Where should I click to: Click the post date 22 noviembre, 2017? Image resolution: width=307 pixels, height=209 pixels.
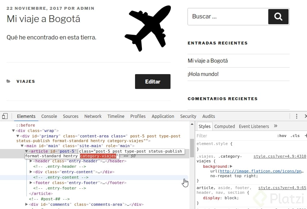click(34, 8)
